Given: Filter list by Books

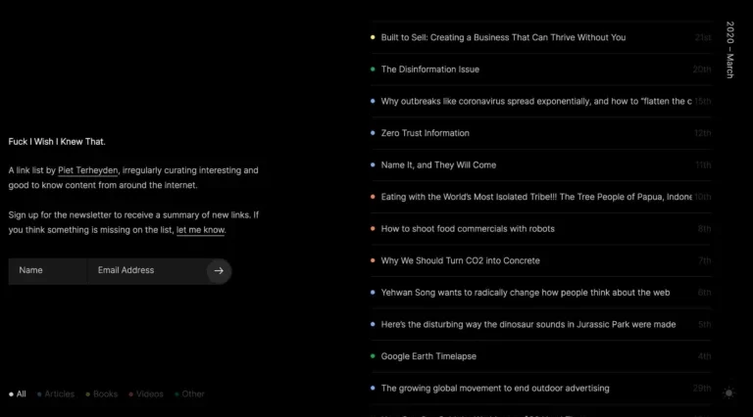Looking at the screenshot, I should coord(102,394).
